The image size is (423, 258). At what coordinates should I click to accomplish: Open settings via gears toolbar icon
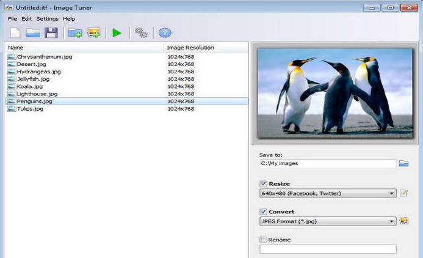[x=141, y=33]
